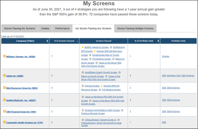Screen dimensions: 198x129
Task: Toggle star for O'Shaughnessy: Small Cap Growth & Value
Action: [x=118, y=120]
